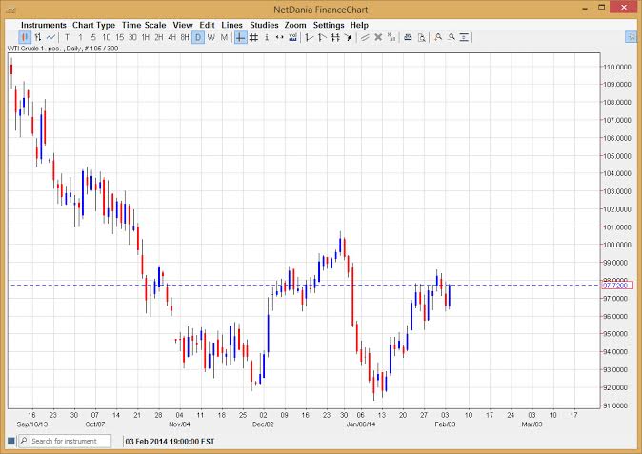Click the Search for instrument field
Image resolution: width=642 pixels, height=454 pixels.
pos(67,442)
